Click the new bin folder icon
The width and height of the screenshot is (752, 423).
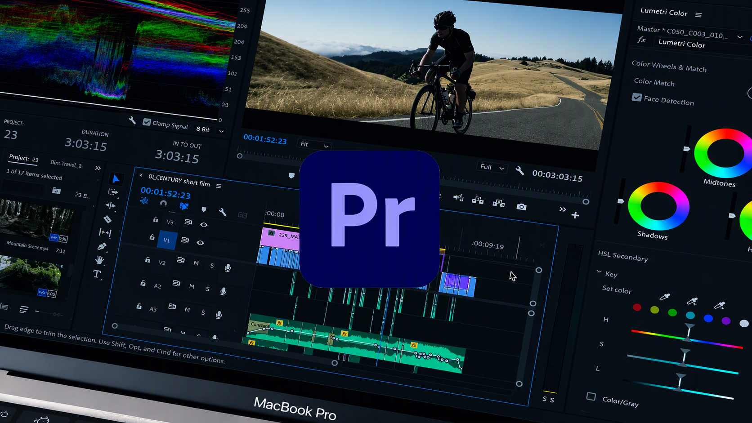coord(56,191)
